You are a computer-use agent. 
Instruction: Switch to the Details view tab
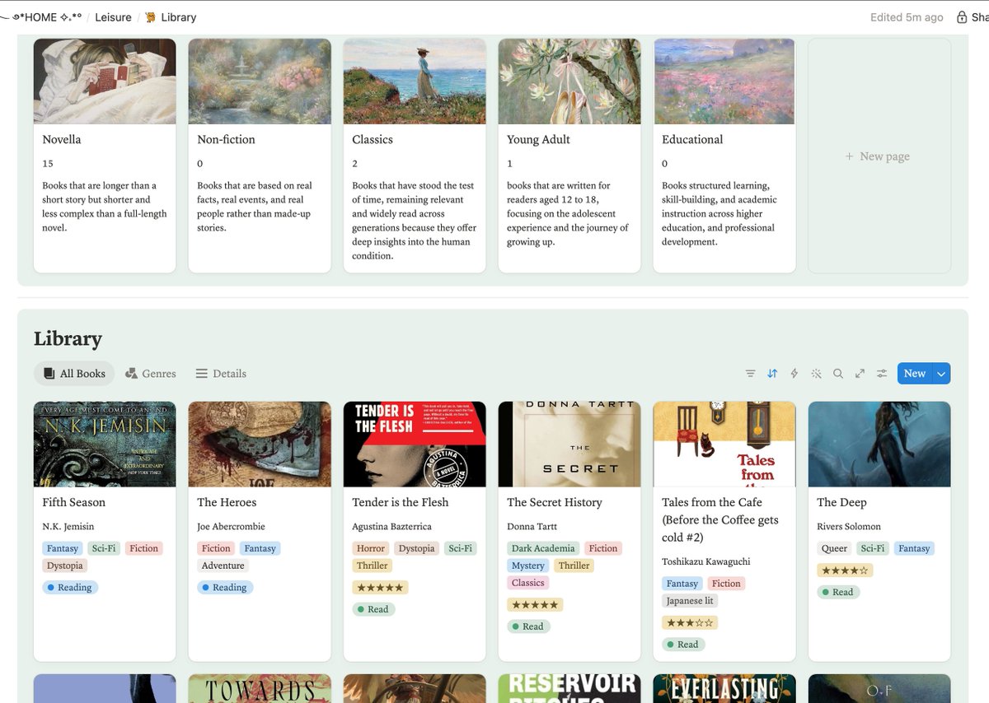[x=221, y=373]
